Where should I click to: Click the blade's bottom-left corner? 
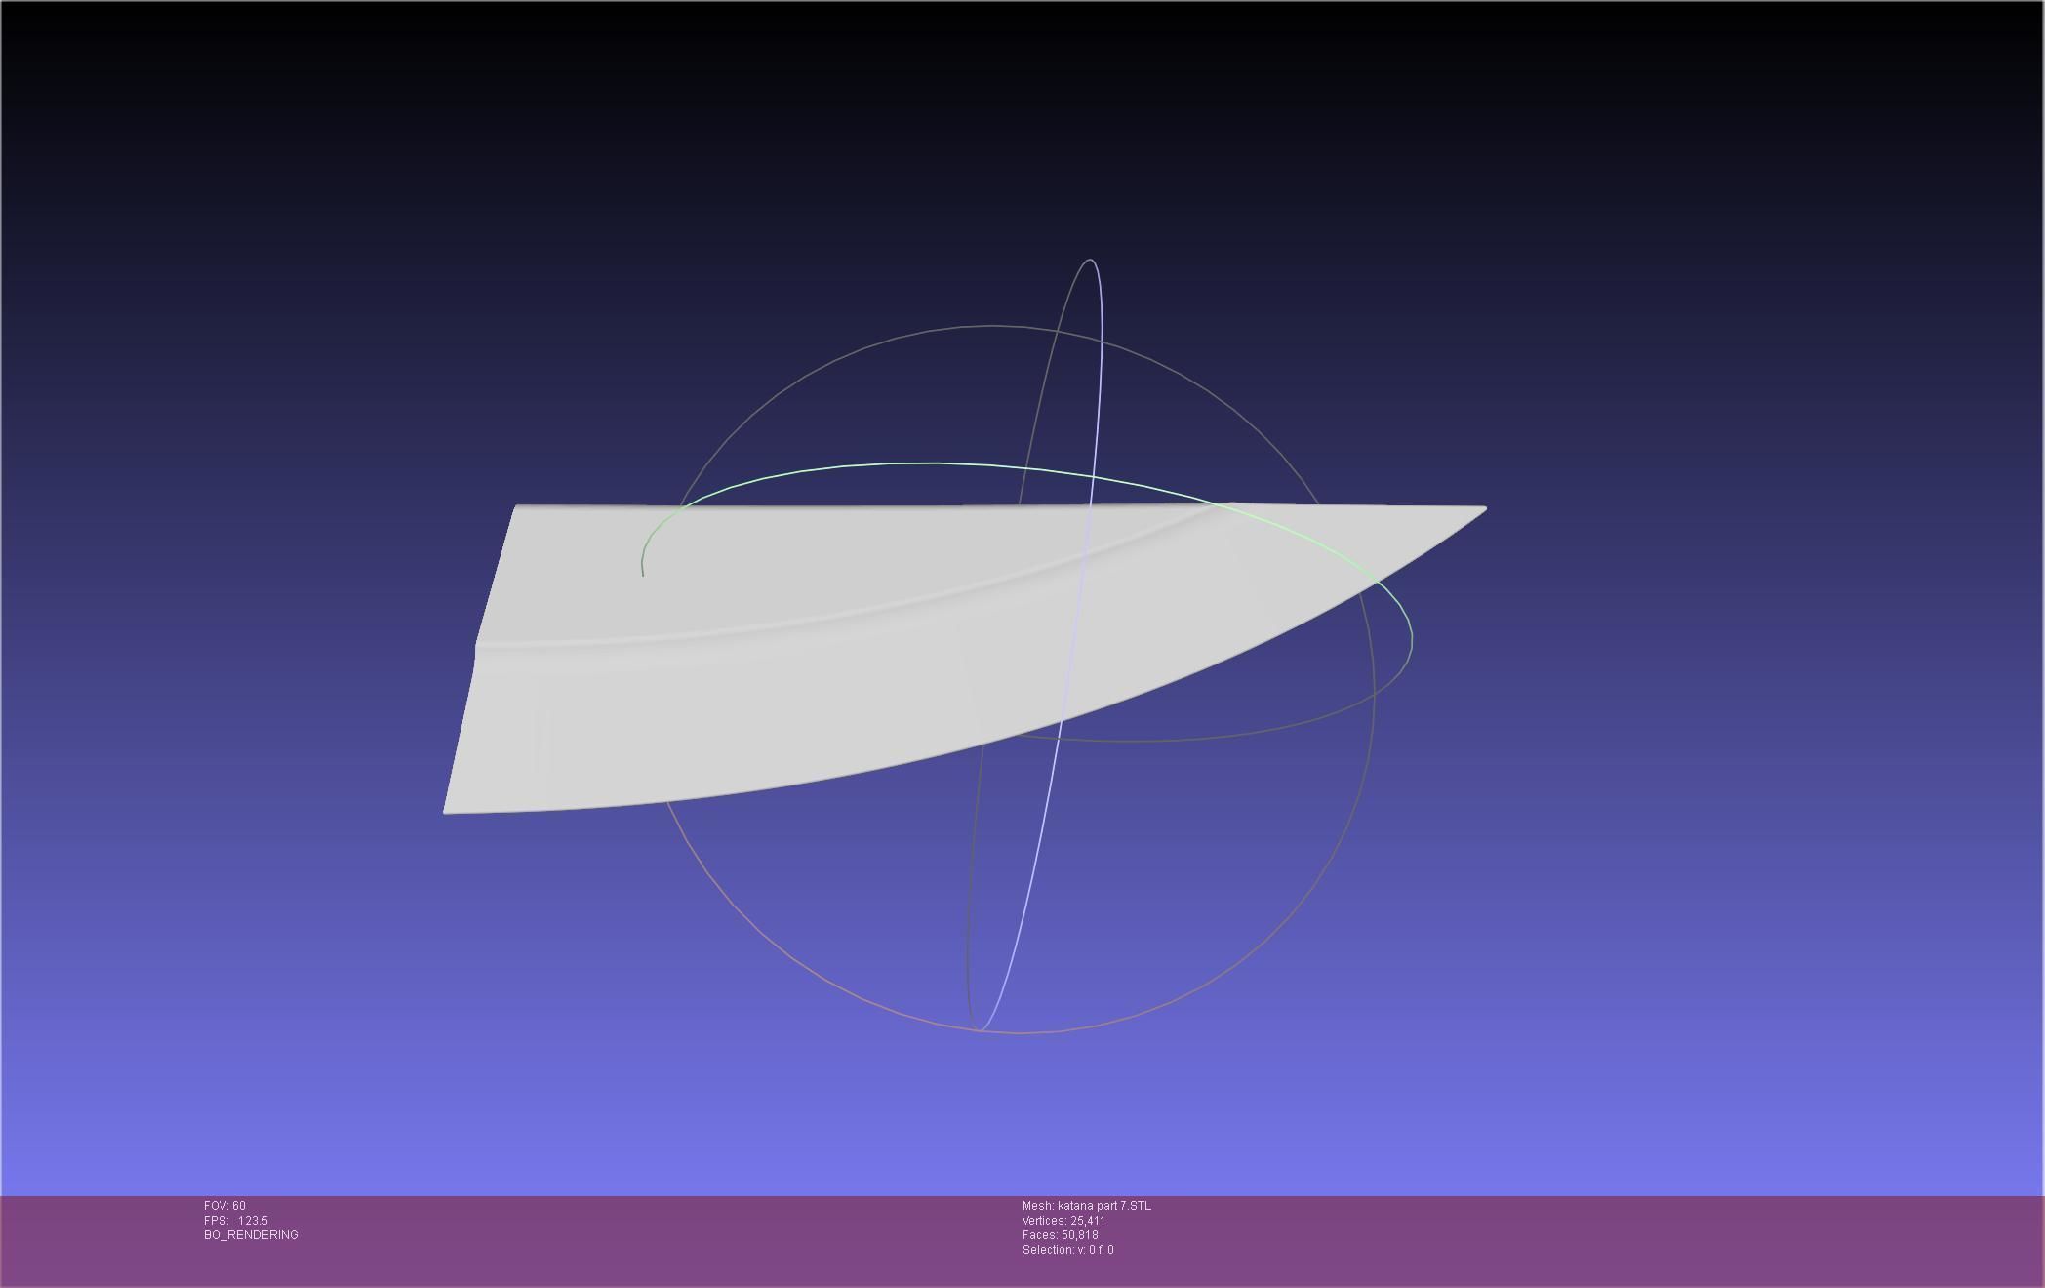447,809
